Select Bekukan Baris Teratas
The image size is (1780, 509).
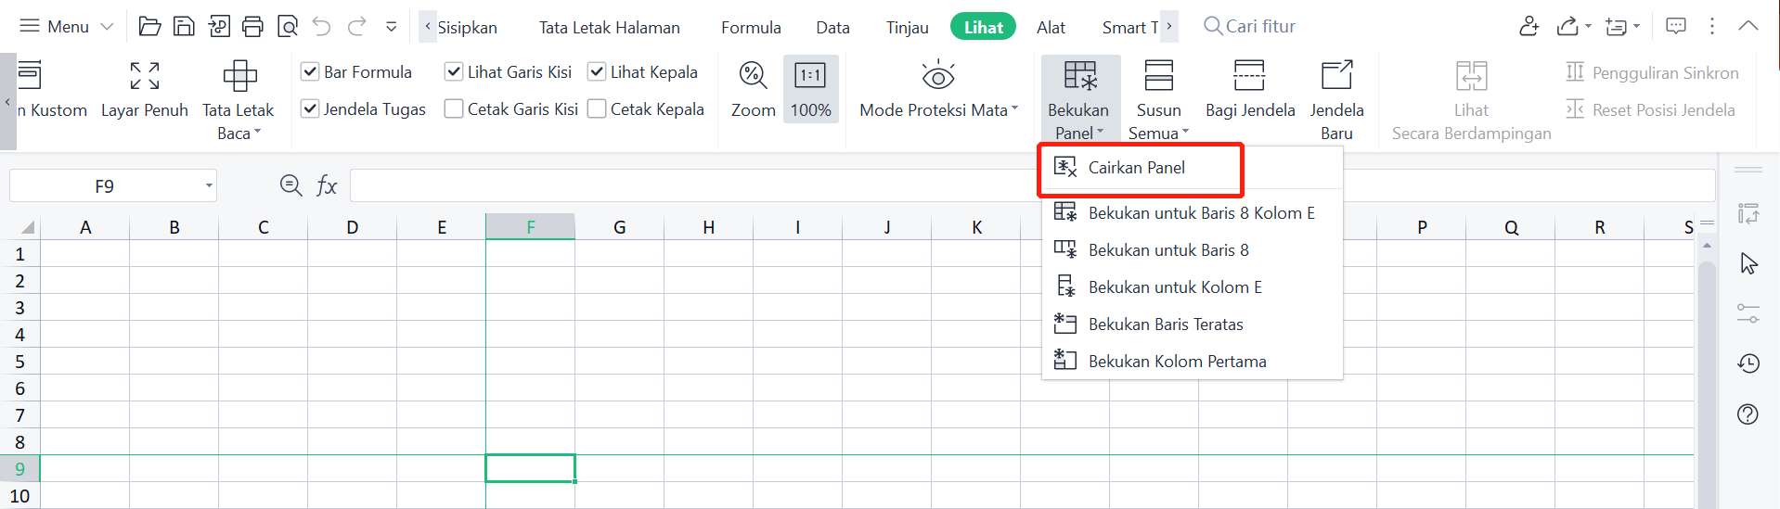(1193, 324)
